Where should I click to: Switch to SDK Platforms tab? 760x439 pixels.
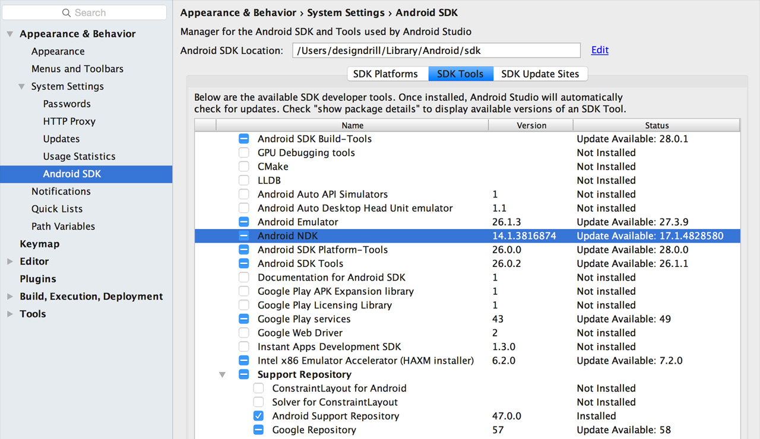click(385, 74)
